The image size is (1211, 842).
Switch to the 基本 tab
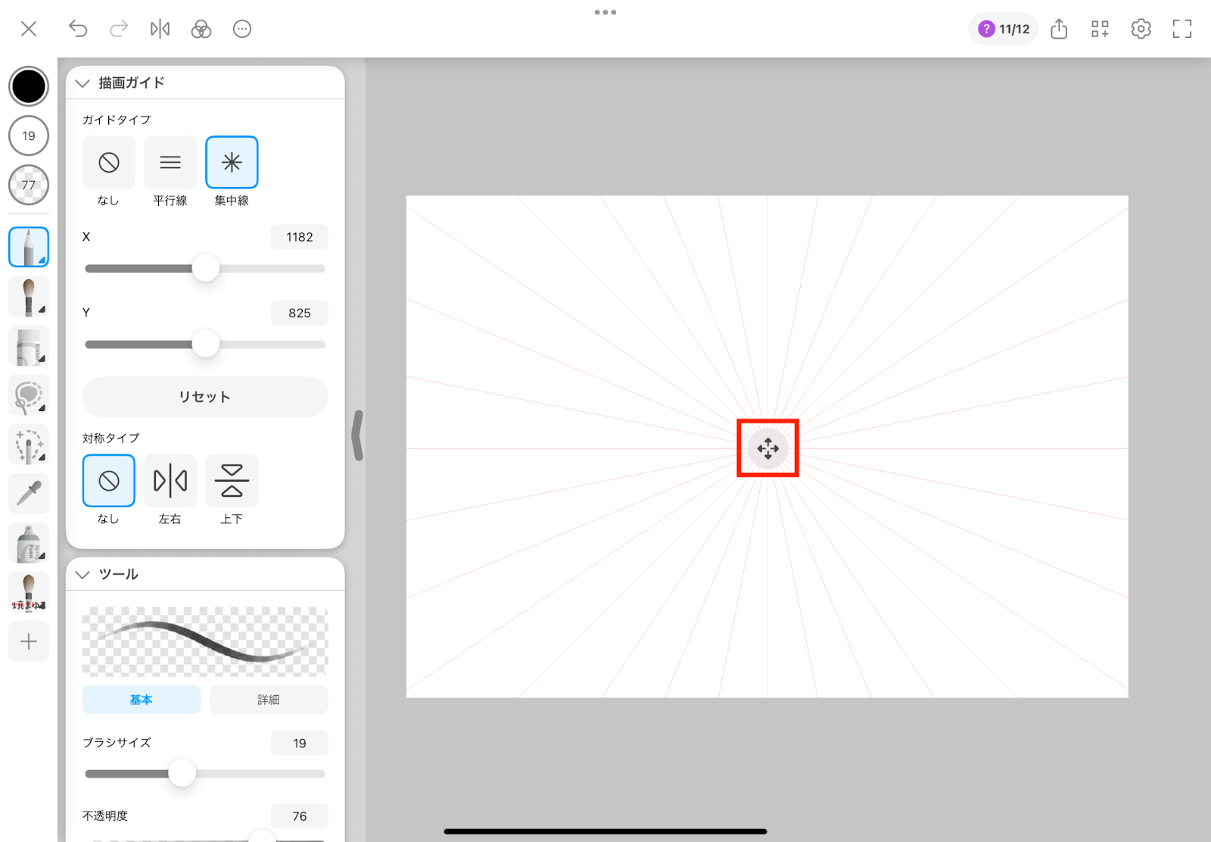pos(142,700)
